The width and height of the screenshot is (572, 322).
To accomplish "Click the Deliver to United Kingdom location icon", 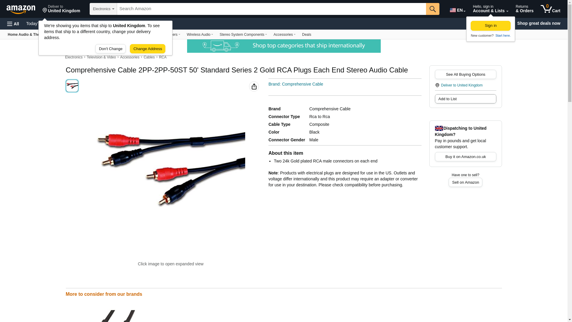I will (437, 85).
